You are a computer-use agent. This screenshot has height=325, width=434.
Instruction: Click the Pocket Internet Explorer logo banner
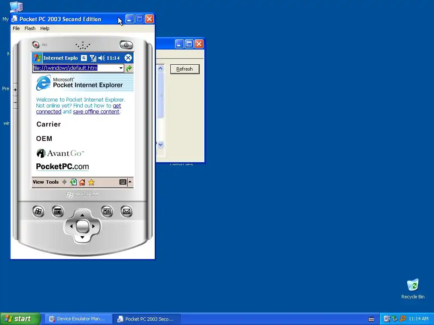click(85, 83)
